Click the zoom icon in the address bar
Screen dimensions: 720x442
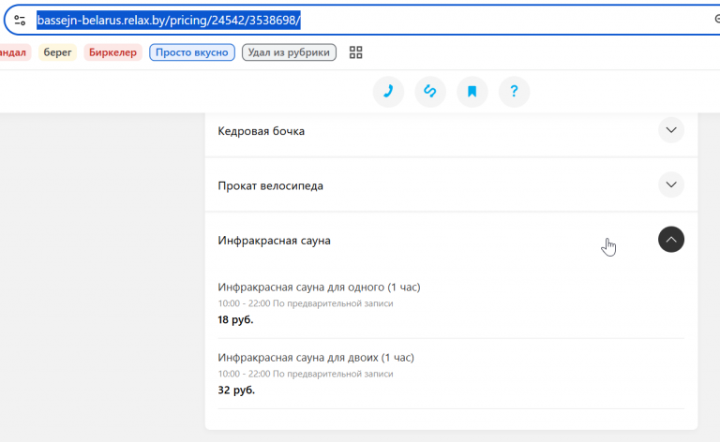pos(717,19)
